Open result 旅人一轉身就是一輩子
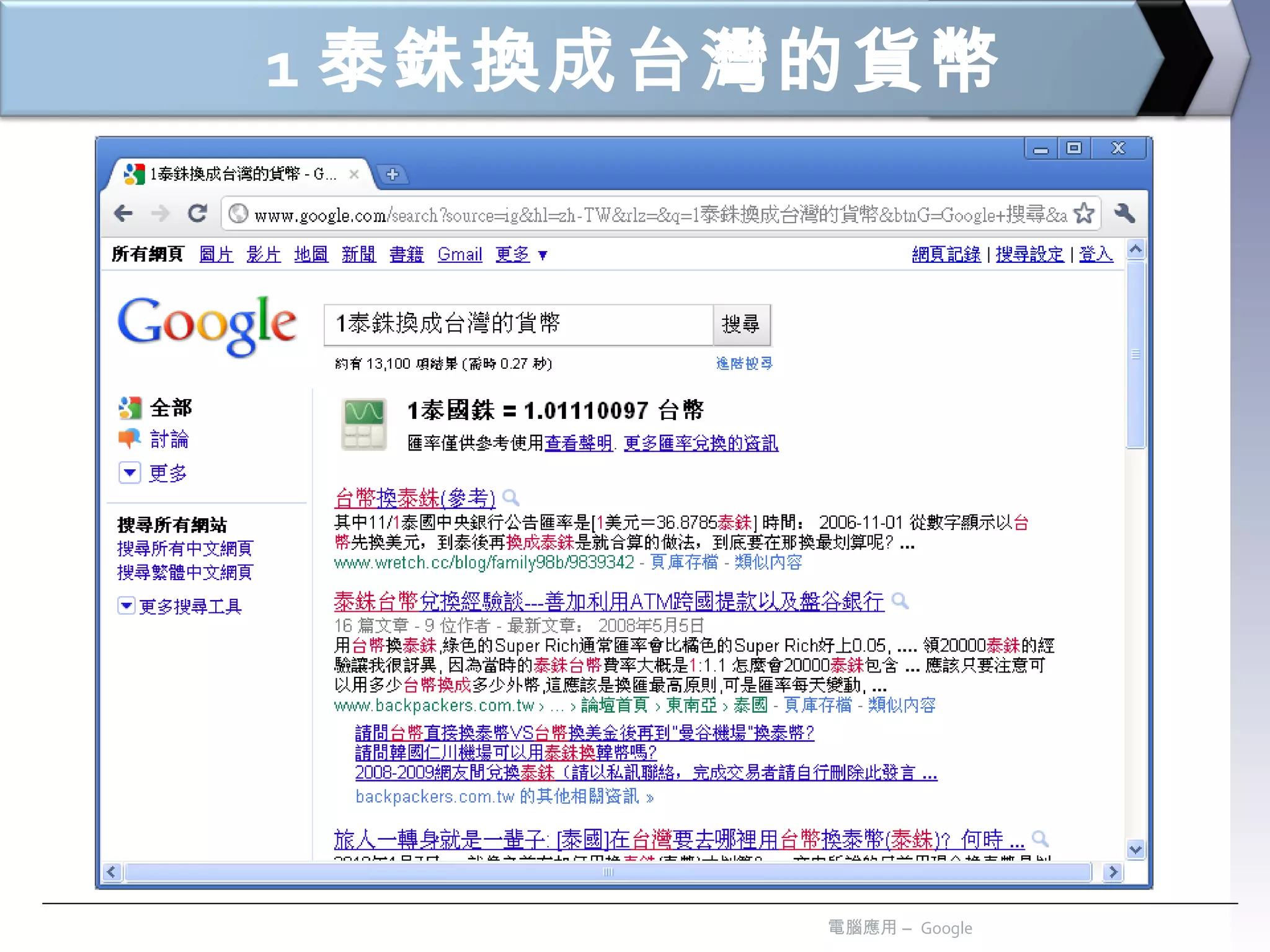The width and height of the screenshot is (1270, 952). 679,840
